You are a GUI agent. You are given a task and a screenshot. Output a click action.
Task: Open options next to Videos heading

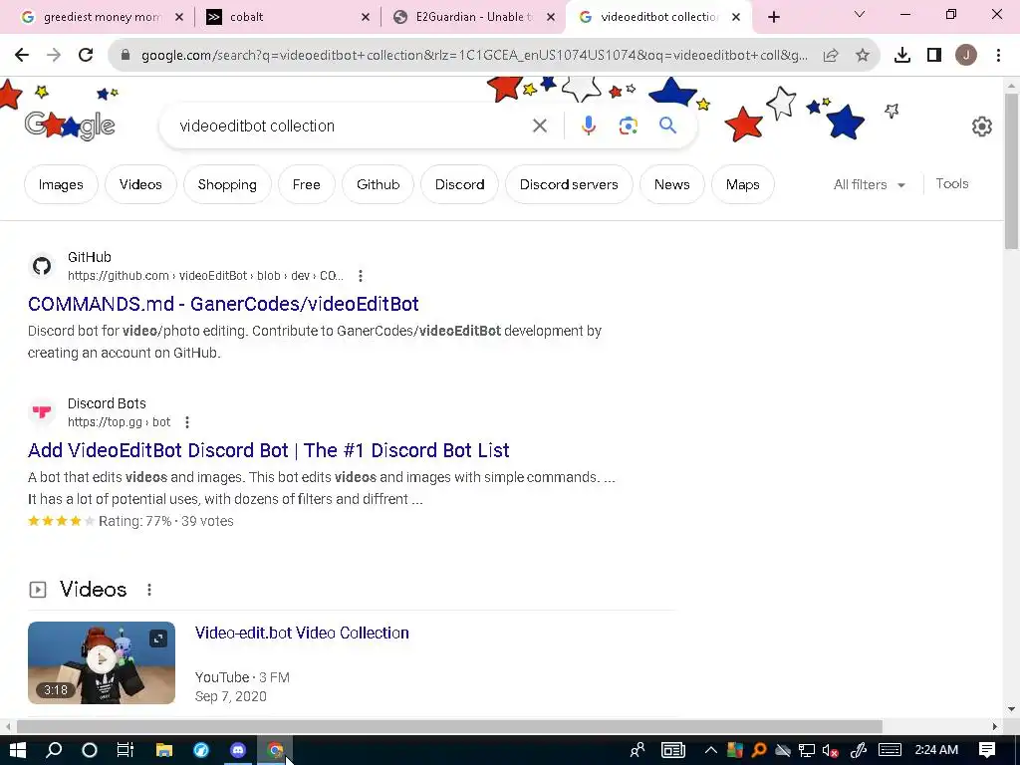pos(149,590)
